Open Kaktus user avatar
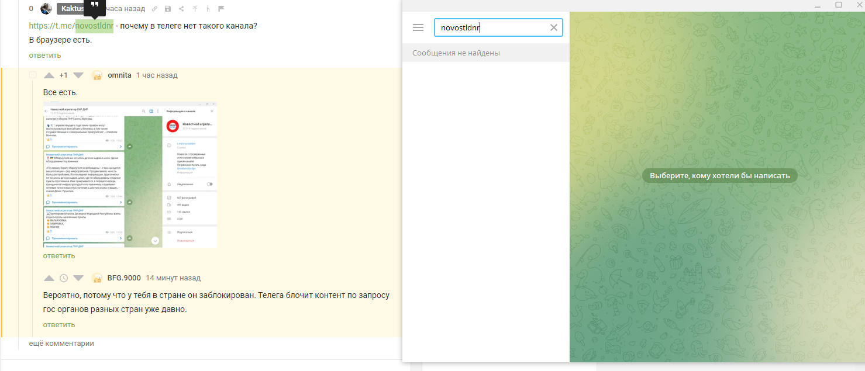The height and width of the screenshot is (371, 865). (46, 9)
